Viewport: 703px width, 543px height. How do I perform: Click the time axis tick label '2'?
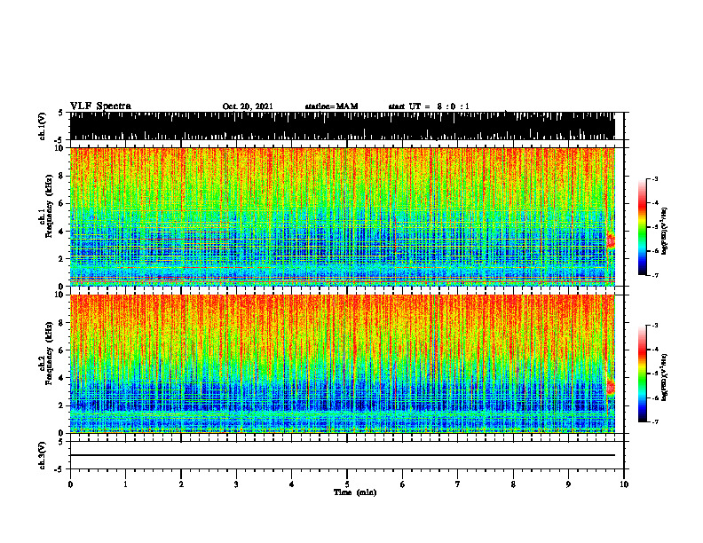[x=181, y=484]
